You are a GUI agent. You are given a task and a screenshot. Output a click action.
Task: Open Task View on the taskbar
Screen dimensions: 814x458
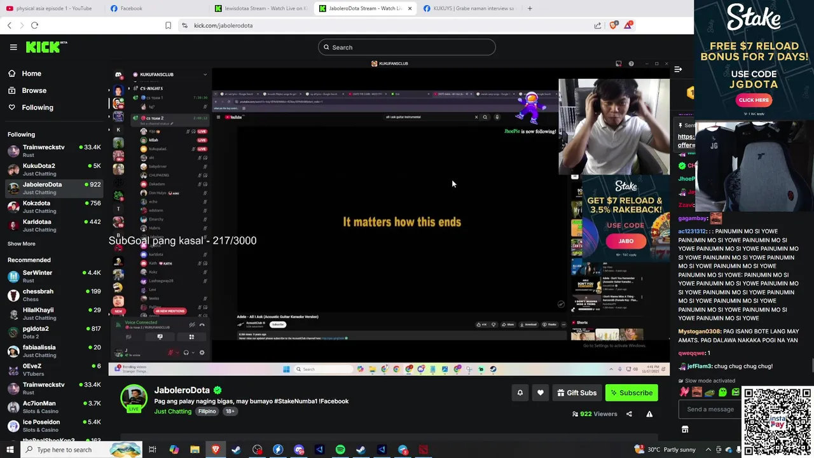153,450
